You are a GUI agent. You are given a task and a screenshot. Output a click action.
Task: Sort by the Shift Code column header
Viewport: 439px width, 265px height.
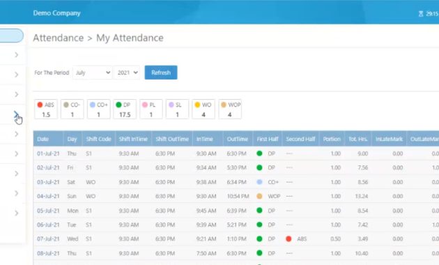(x=98, y=139)
